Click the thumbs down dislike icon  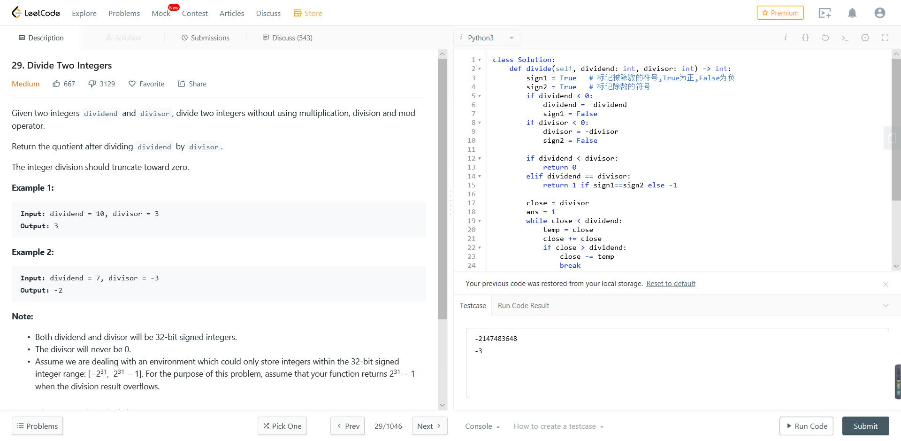pos(92,84)
